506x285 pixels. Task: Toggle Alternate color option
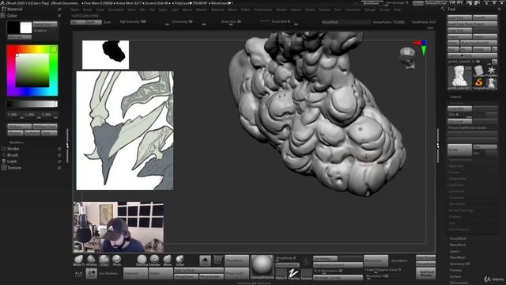coord(19,37)
